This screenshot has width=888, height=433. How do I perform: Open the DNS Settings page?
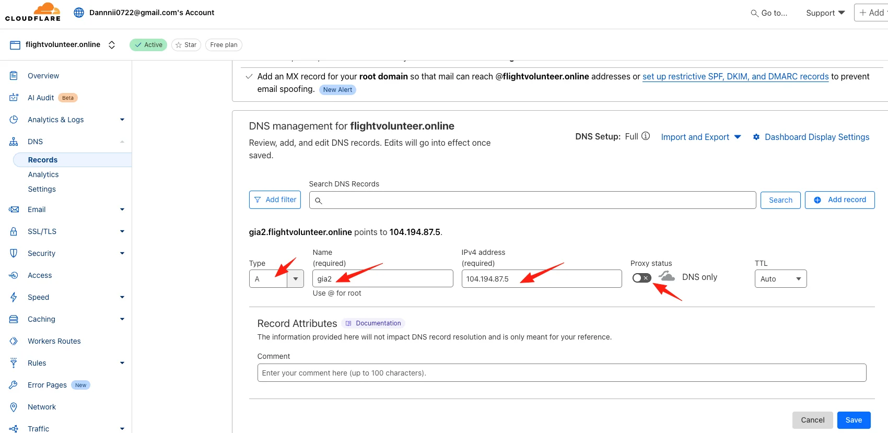coord(42,189)
